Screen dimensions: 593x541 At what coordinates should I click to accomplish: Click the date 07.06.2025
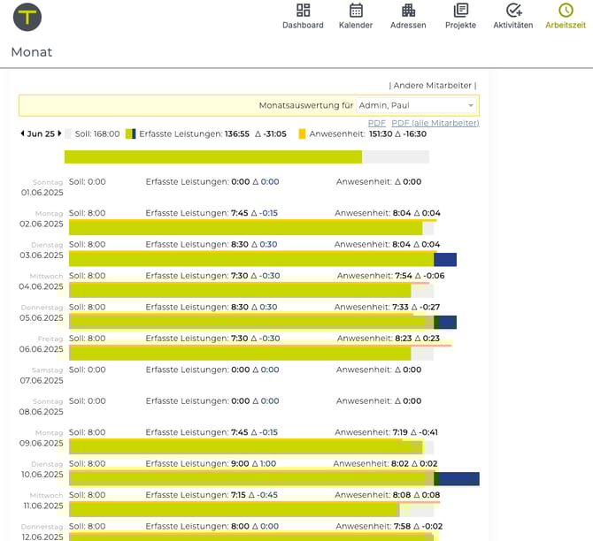[42, 381]
